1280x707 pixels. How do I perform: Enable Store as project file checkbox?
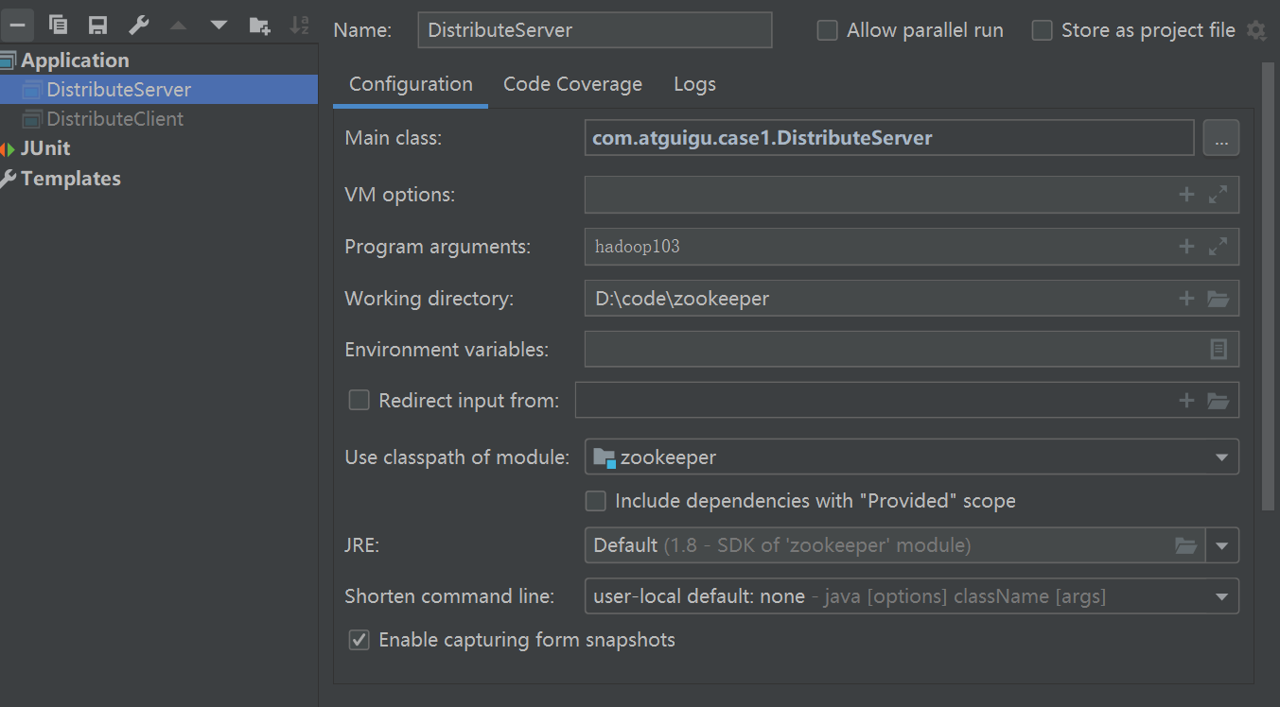[x=1042, y=30]
